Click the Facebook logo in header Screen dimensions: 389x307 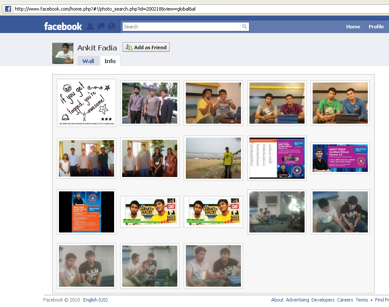click(63, 26)
